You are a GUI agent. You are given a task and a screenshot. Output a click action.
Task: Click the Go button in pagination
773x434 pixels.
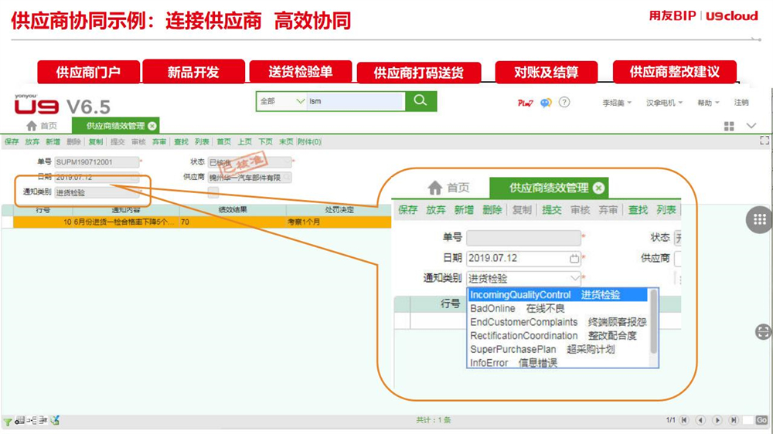click(x=761, y=420)
